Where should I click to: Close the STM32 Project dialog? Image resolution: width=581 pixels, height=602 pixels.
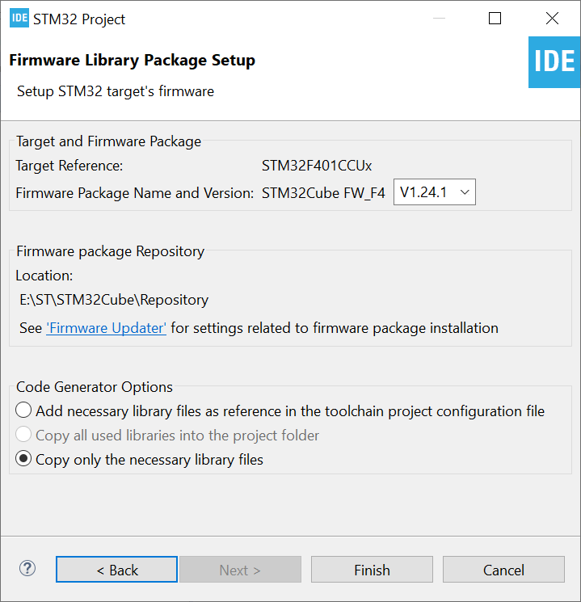(552, 18)
